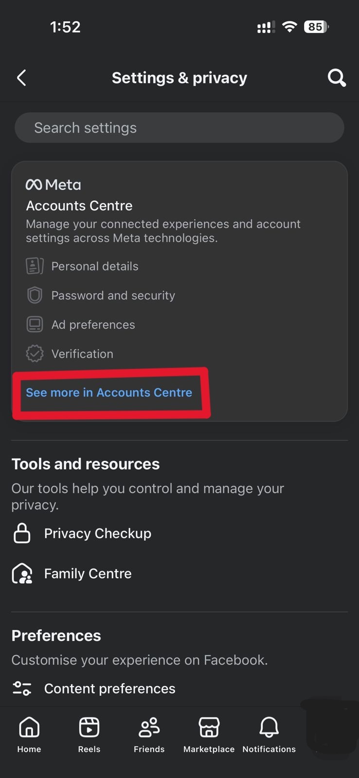359x778 pixels.
Task: Select Content preferences option
Action: [x=109, y=689]
